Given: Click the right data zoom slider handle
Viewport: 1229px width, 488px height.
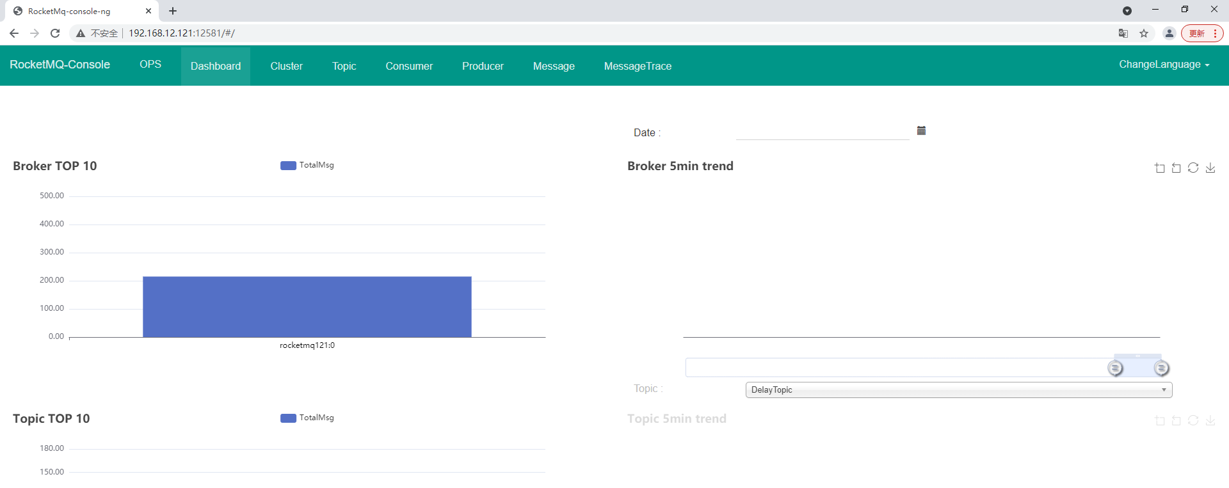Looking at the screenshot, I should (1161, 368).
